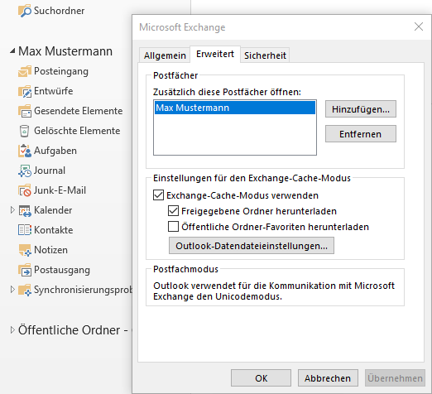Select the Junk-E-Mail folder label
The height and width of the screenshot is (394, 432).
(x=60, y=190)
